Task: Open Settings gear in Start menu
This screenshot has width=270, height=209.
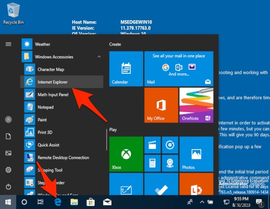Action: [8, 170]
